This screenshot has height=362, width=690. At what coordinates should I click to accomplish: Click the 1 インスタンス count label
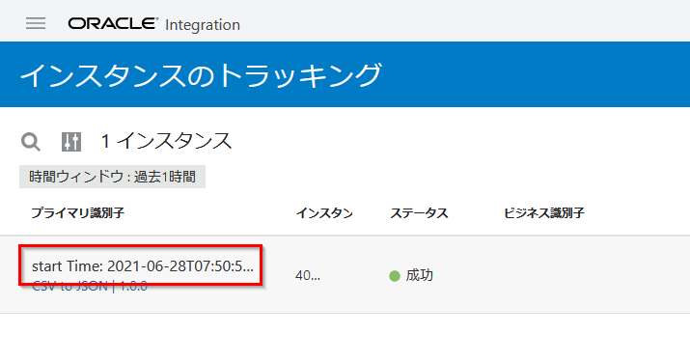(166, 141)
